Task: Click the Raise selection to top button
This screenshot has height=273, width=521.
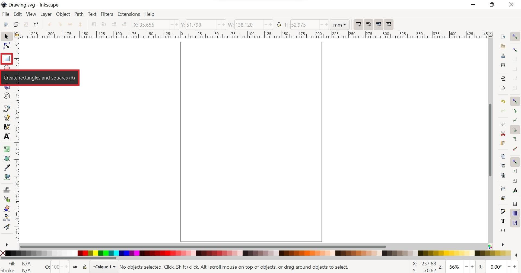Action: tap(94, 24)
